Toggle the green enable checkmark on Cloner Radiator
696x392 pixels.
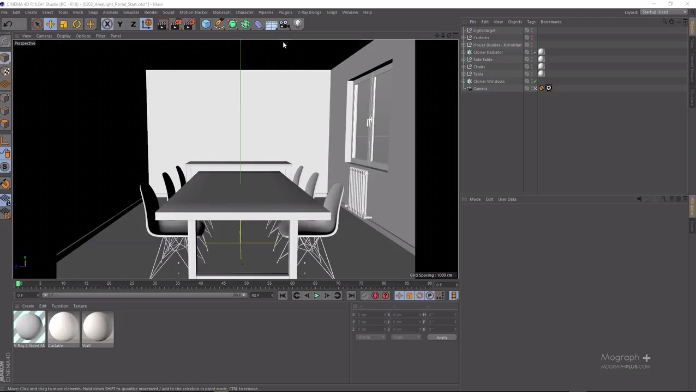point(534,52)
